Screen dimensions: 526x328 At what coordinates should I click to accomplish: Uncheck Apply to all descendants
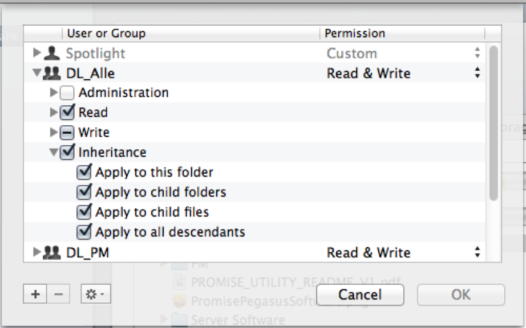[85, 232]
